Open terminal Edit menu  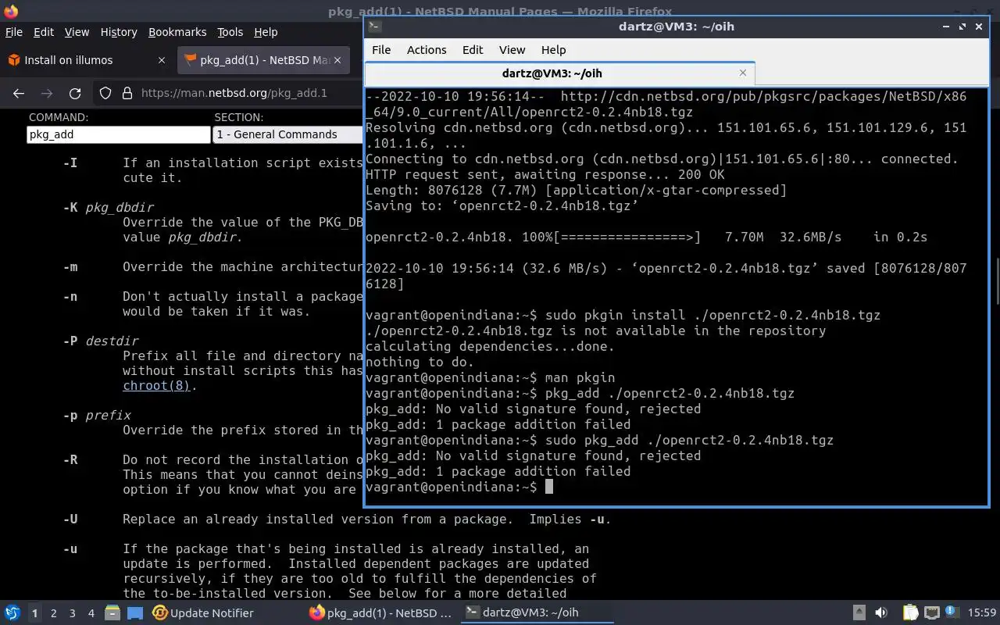[x=473, y=49]
